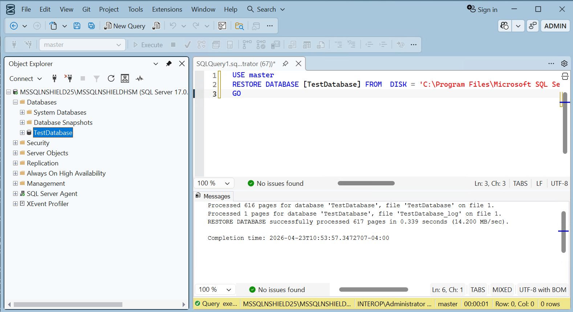Image resolution: width=573 pixels, height=312 pixels.
Task: Expand the TestDatabase node
Action: [x=22, y=133]
